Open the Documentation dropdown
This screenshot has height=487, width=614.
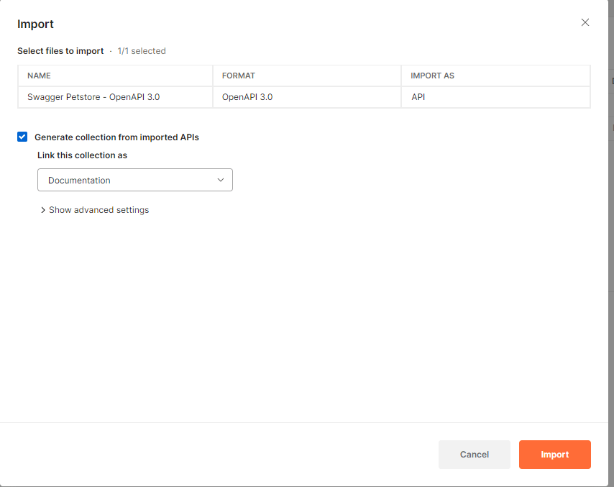pos(135,180)
